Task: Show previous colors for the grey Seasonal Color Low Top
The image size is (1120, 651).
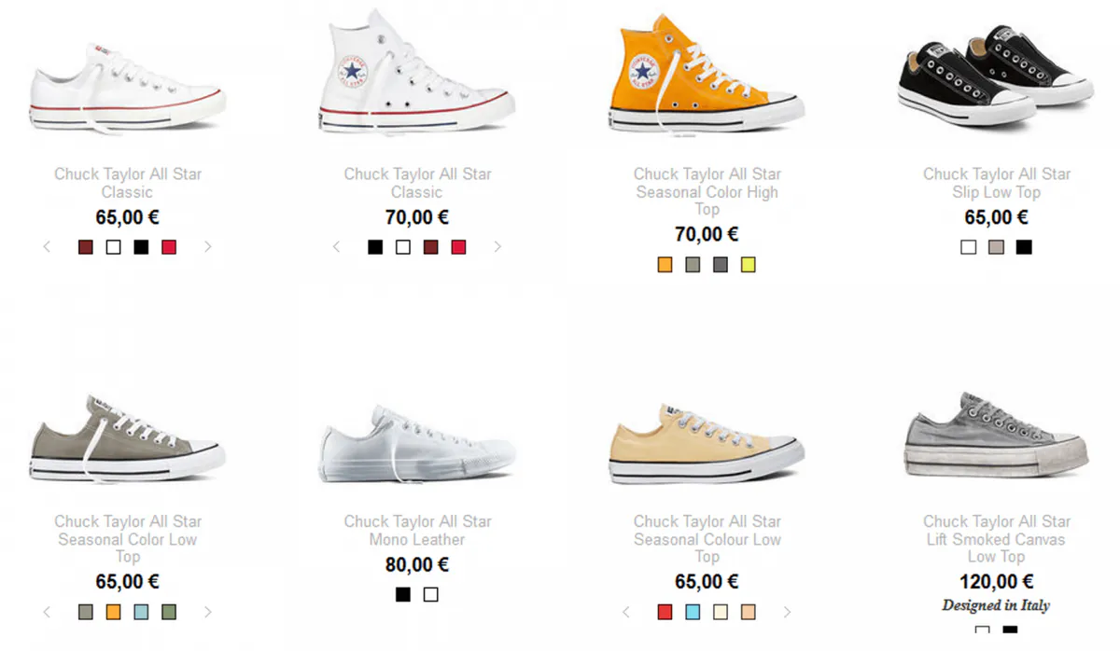Action: [x=48, y=612]
